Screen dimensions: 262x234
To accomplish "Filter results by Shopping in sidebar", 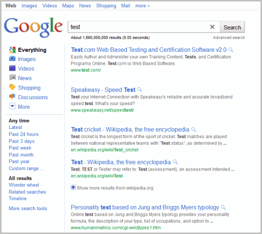I will coord(29,88).
